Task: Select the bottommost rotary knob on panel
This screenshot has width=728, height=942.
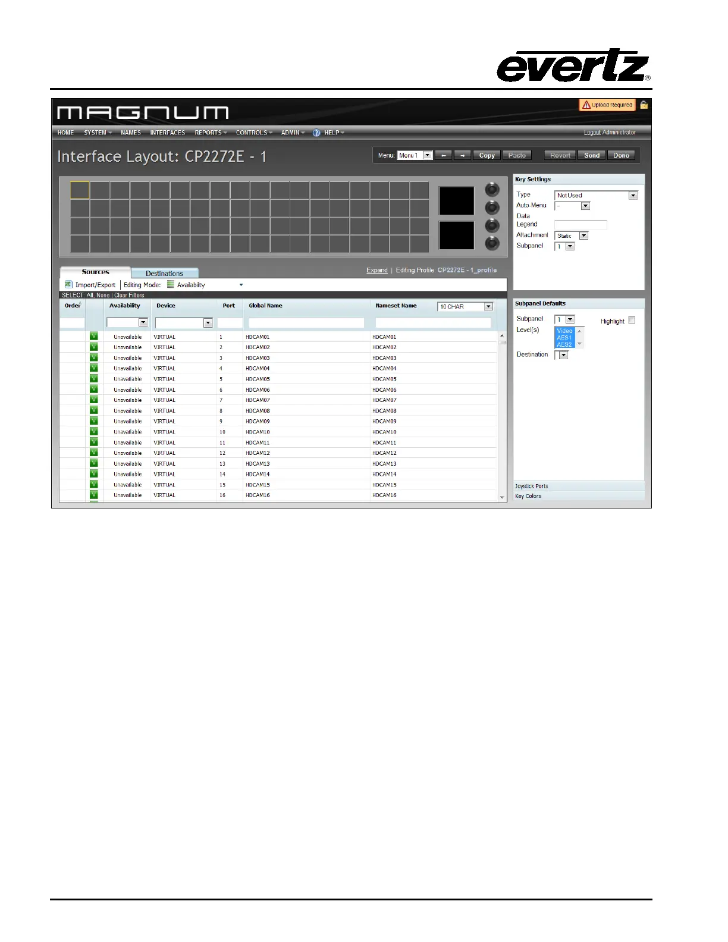Action: point(492,243)
